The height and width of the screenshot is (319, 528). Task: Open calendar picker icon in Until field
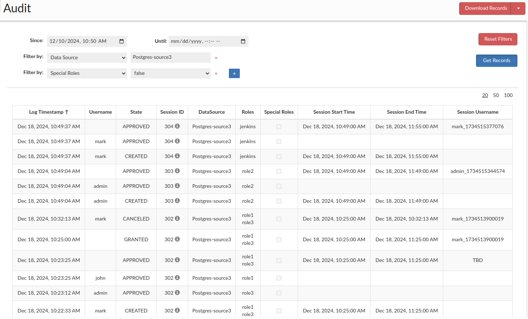243,41
